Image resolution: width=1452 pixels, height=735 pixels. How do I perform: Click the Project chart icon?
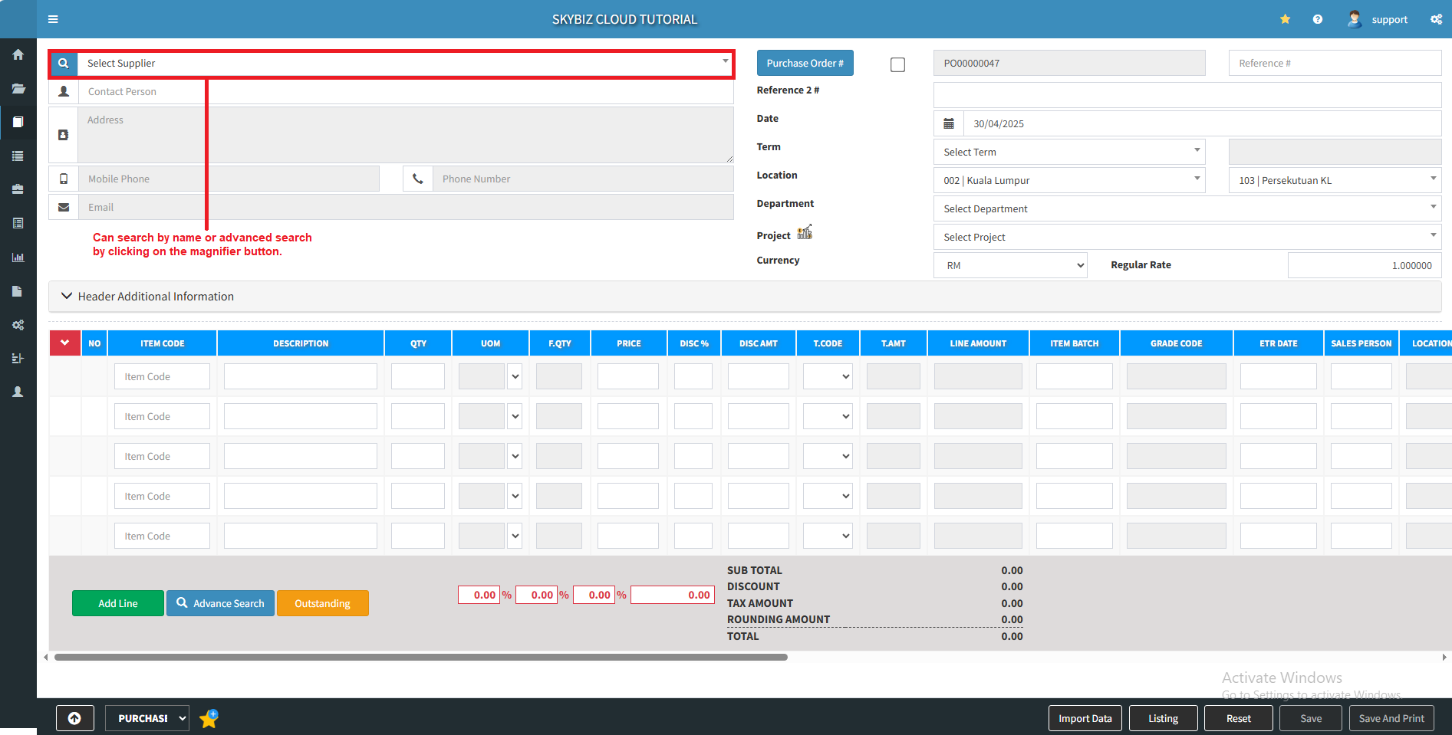point(805,233)
